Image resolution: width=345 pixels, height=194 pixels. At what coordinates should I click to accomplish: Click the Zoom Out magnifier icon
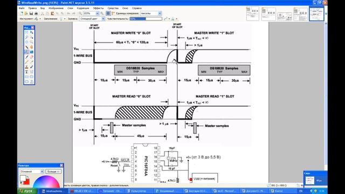coord(80,13)
